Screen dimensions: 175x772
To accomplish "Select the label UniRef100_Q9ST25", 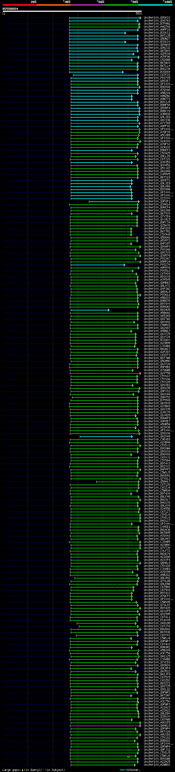I will (x=157, y=686).
